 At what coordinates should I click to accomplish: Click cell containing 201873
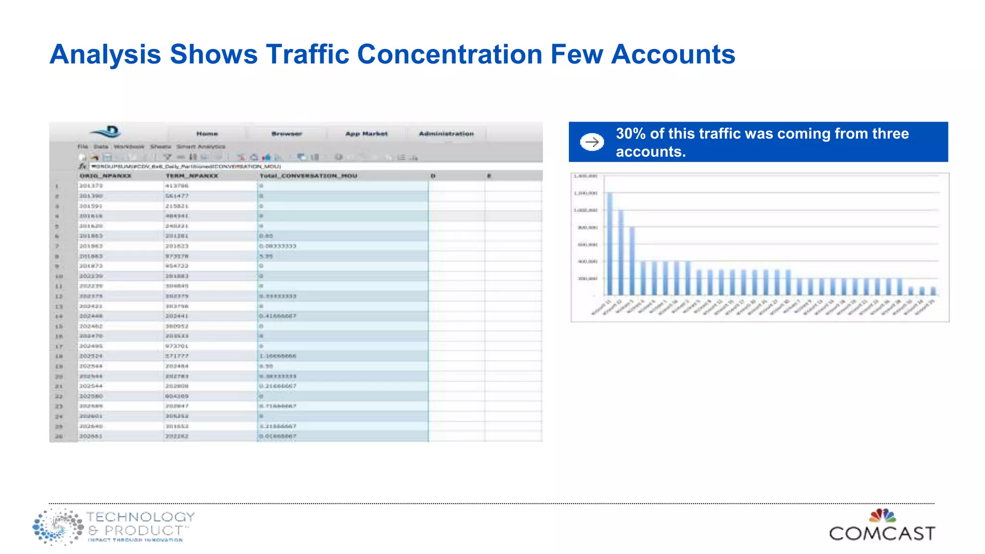tap(120, 266)
